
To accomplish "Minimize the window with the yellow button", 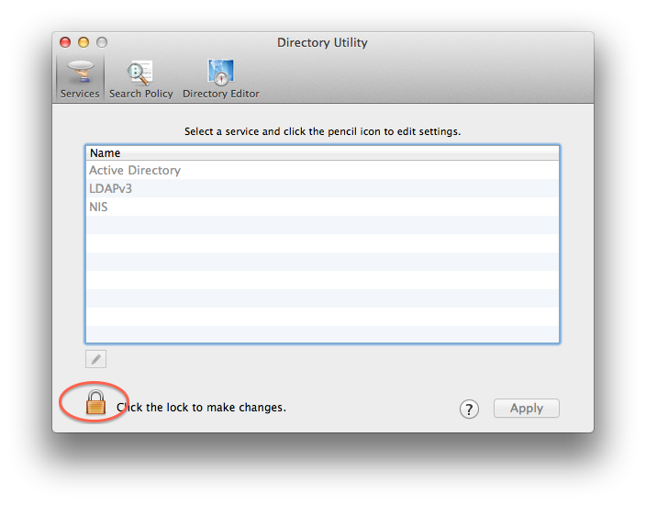I will (x=84, y=42).
